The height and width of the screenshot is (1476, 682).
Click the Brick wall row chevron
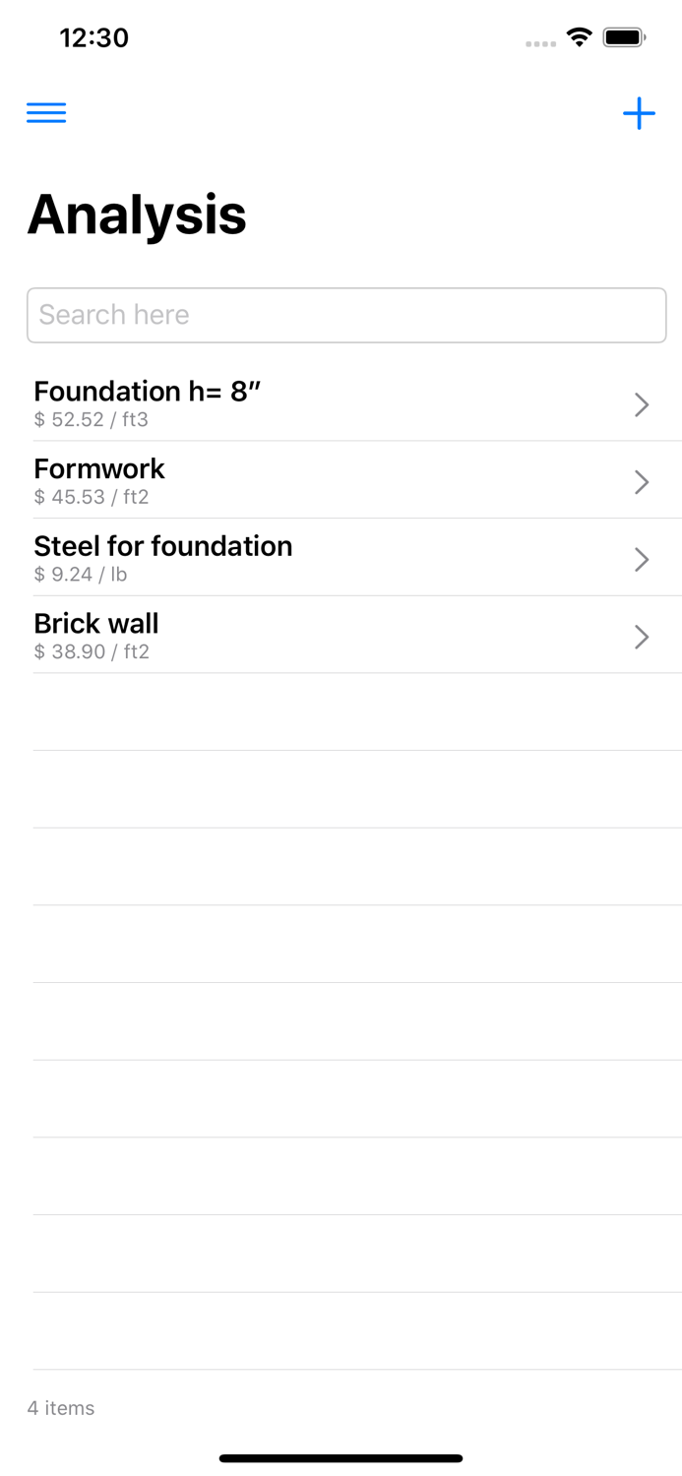point(642,638)
